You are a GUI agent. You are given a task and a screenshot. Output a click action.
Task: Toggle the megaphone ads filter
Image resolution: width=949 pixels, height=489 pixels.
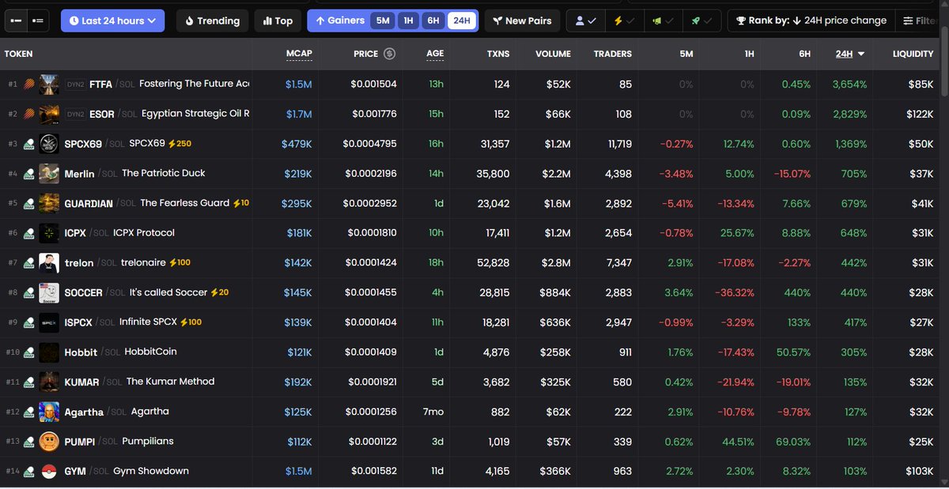(661, 21)
